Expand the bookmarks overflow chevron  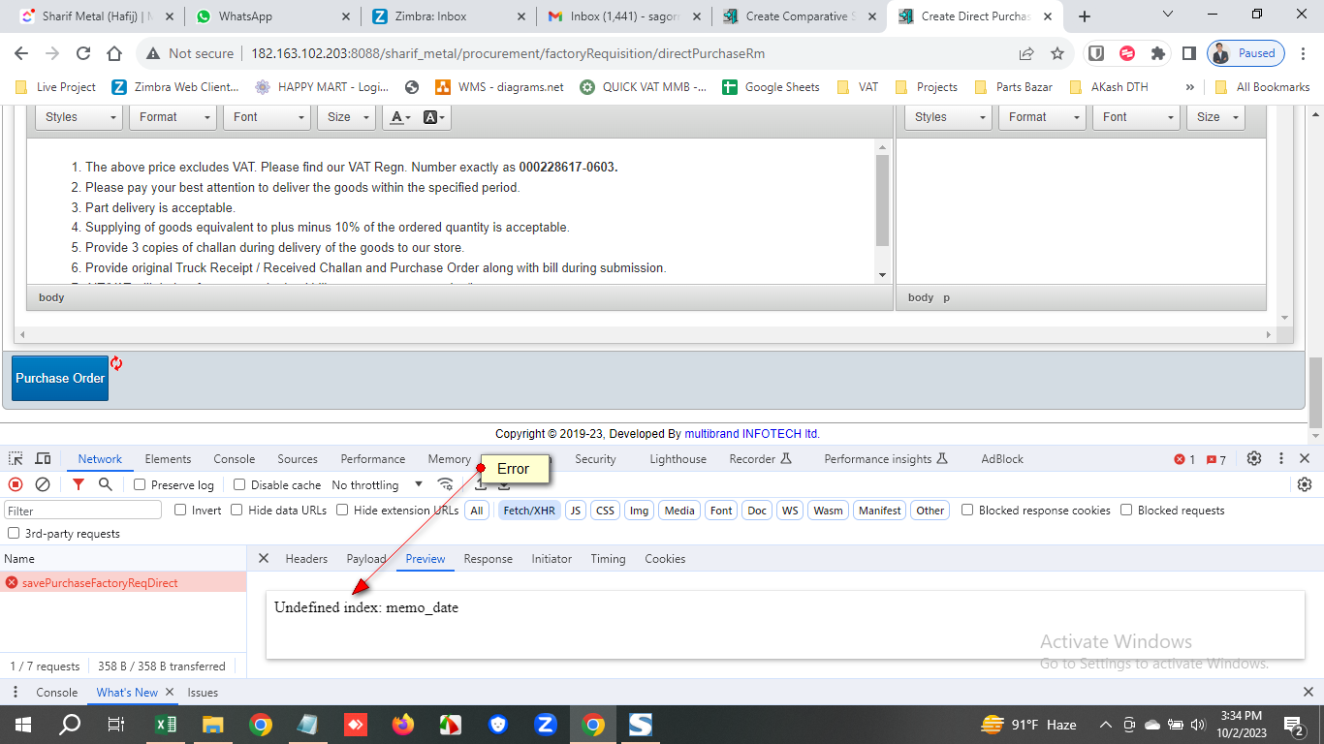1189,87
